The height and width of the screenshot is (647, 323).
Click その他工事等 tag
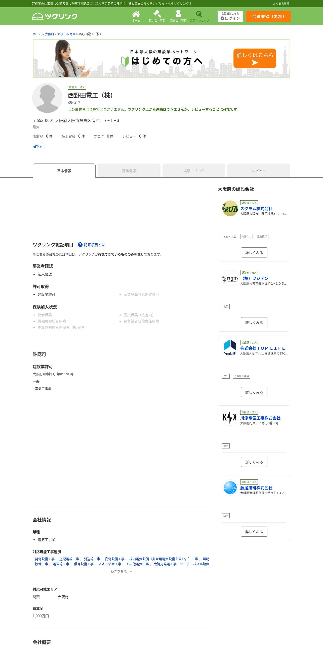point(241,376)
